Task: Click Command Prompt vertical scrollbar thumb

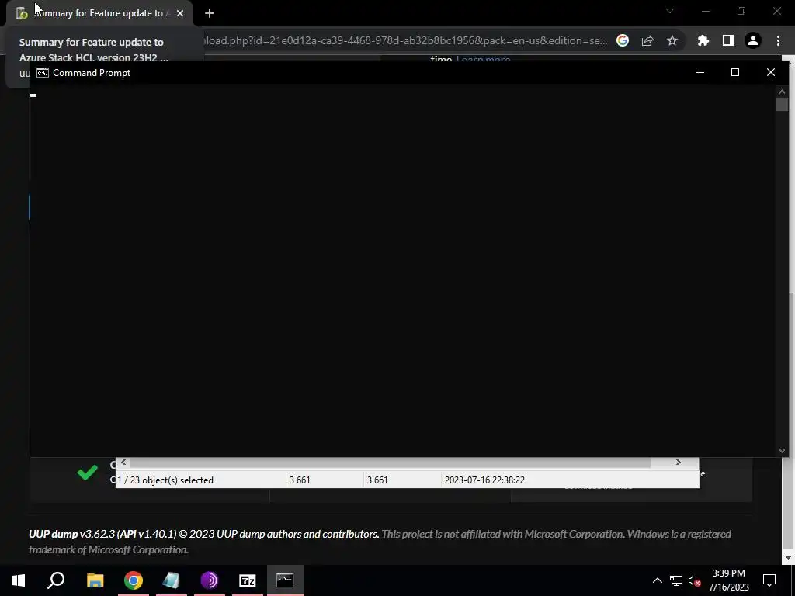Action: coord(782,105)
